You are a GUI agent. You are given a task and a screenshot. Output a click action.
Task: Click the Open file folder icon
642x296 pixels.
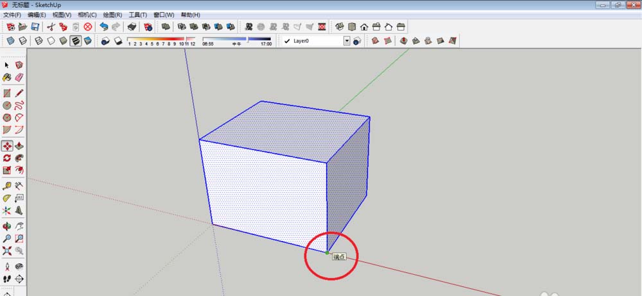23,27
